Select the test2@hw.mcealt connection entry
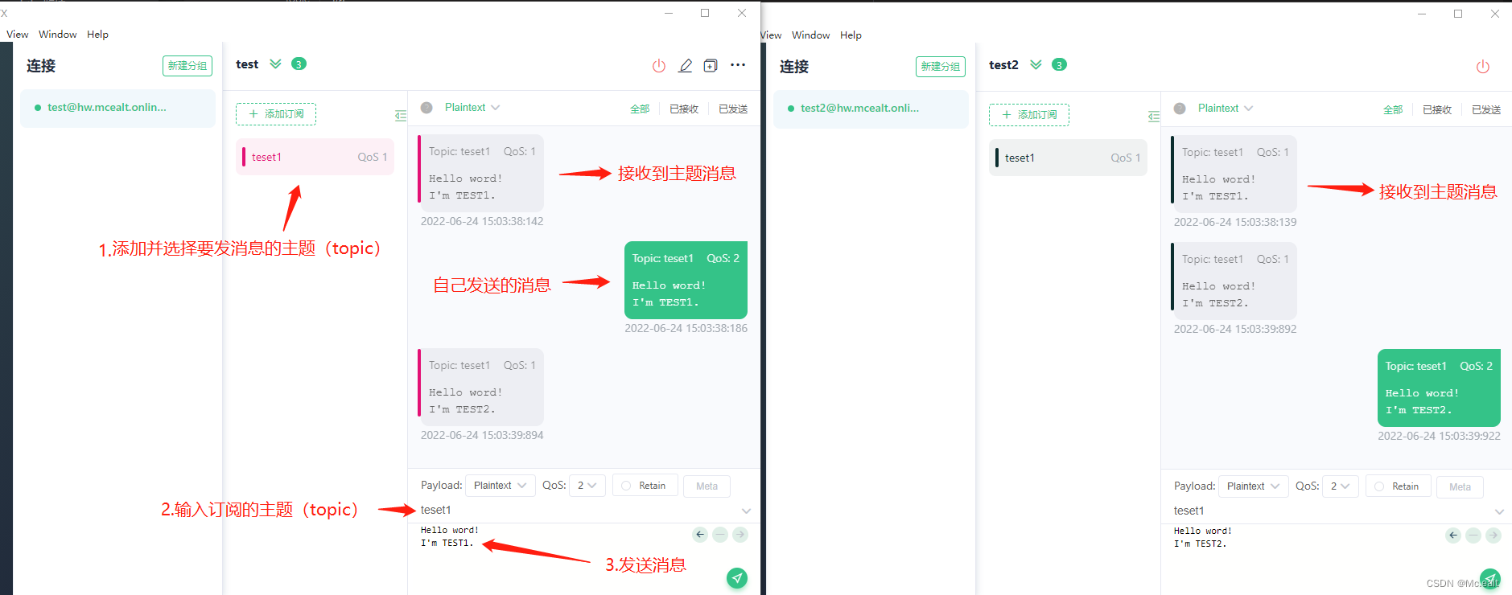Screen dimensions: 1512x595 point(871,109)
